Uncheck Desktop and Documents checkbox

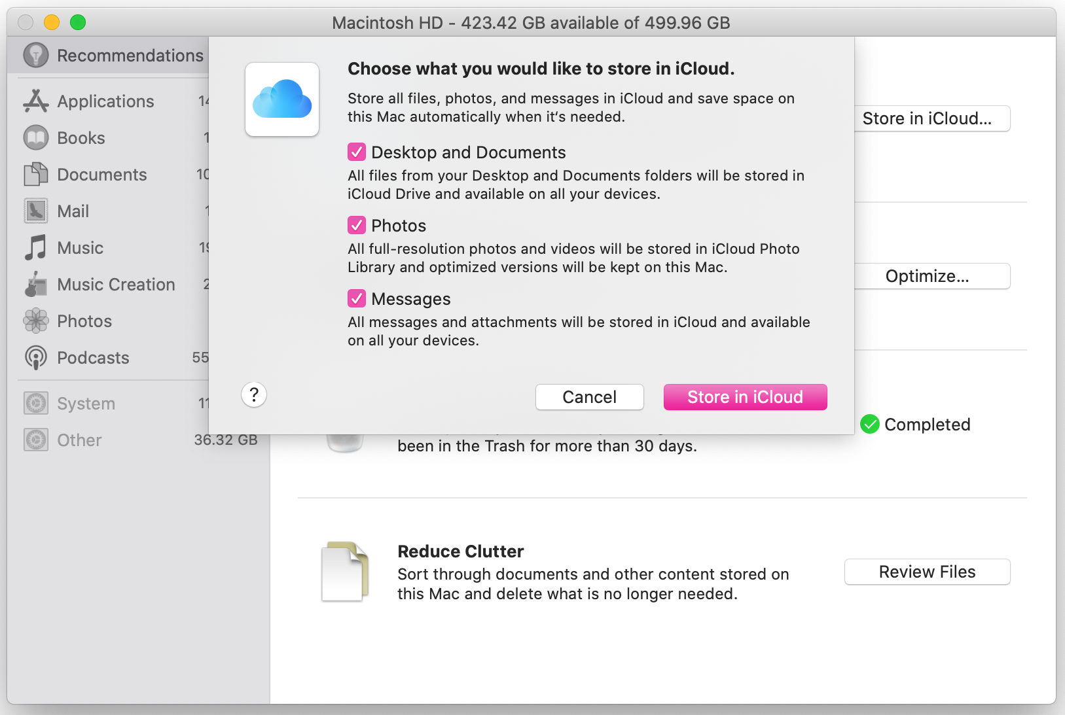pyautogui.click(x=357, y=152)
